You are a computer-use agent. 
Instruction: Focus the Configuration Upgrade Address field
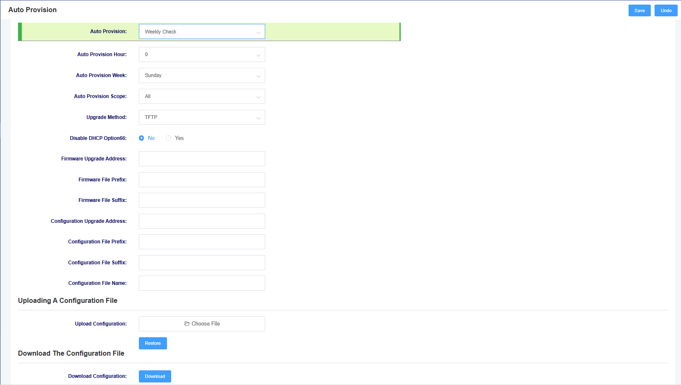point(202,221)
